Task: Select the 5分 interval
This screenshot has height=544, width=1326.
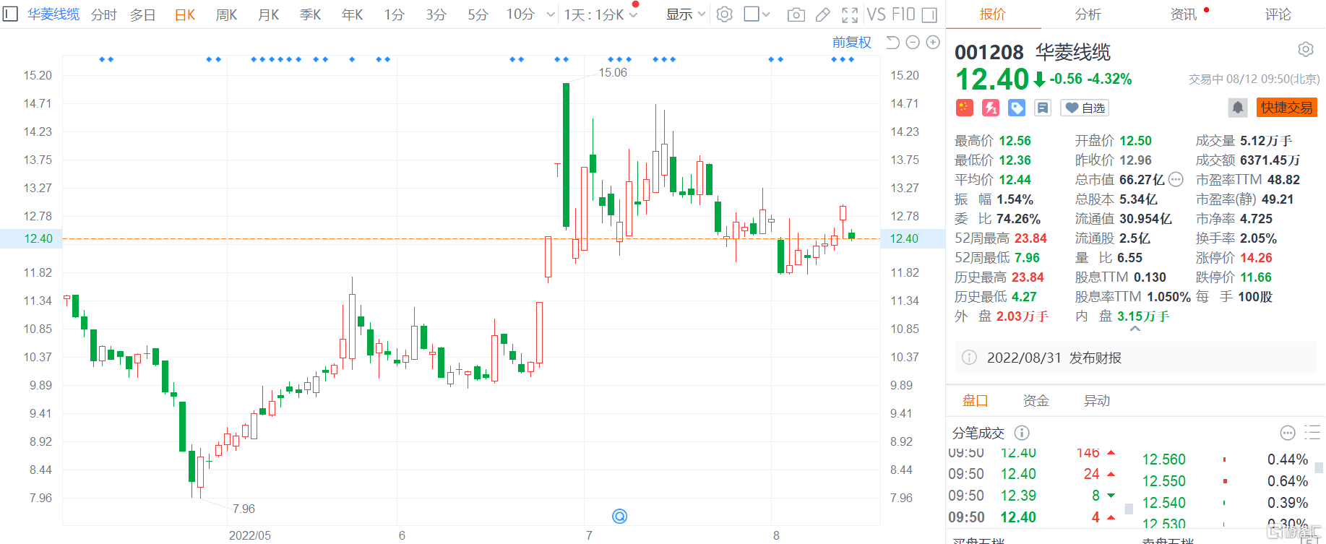Action: coord(478,14)
